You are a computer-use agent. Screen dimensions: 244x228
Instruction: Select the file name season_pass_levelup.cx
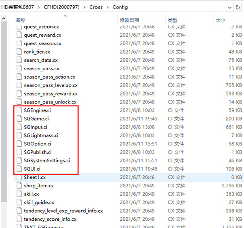click(51, 85)
